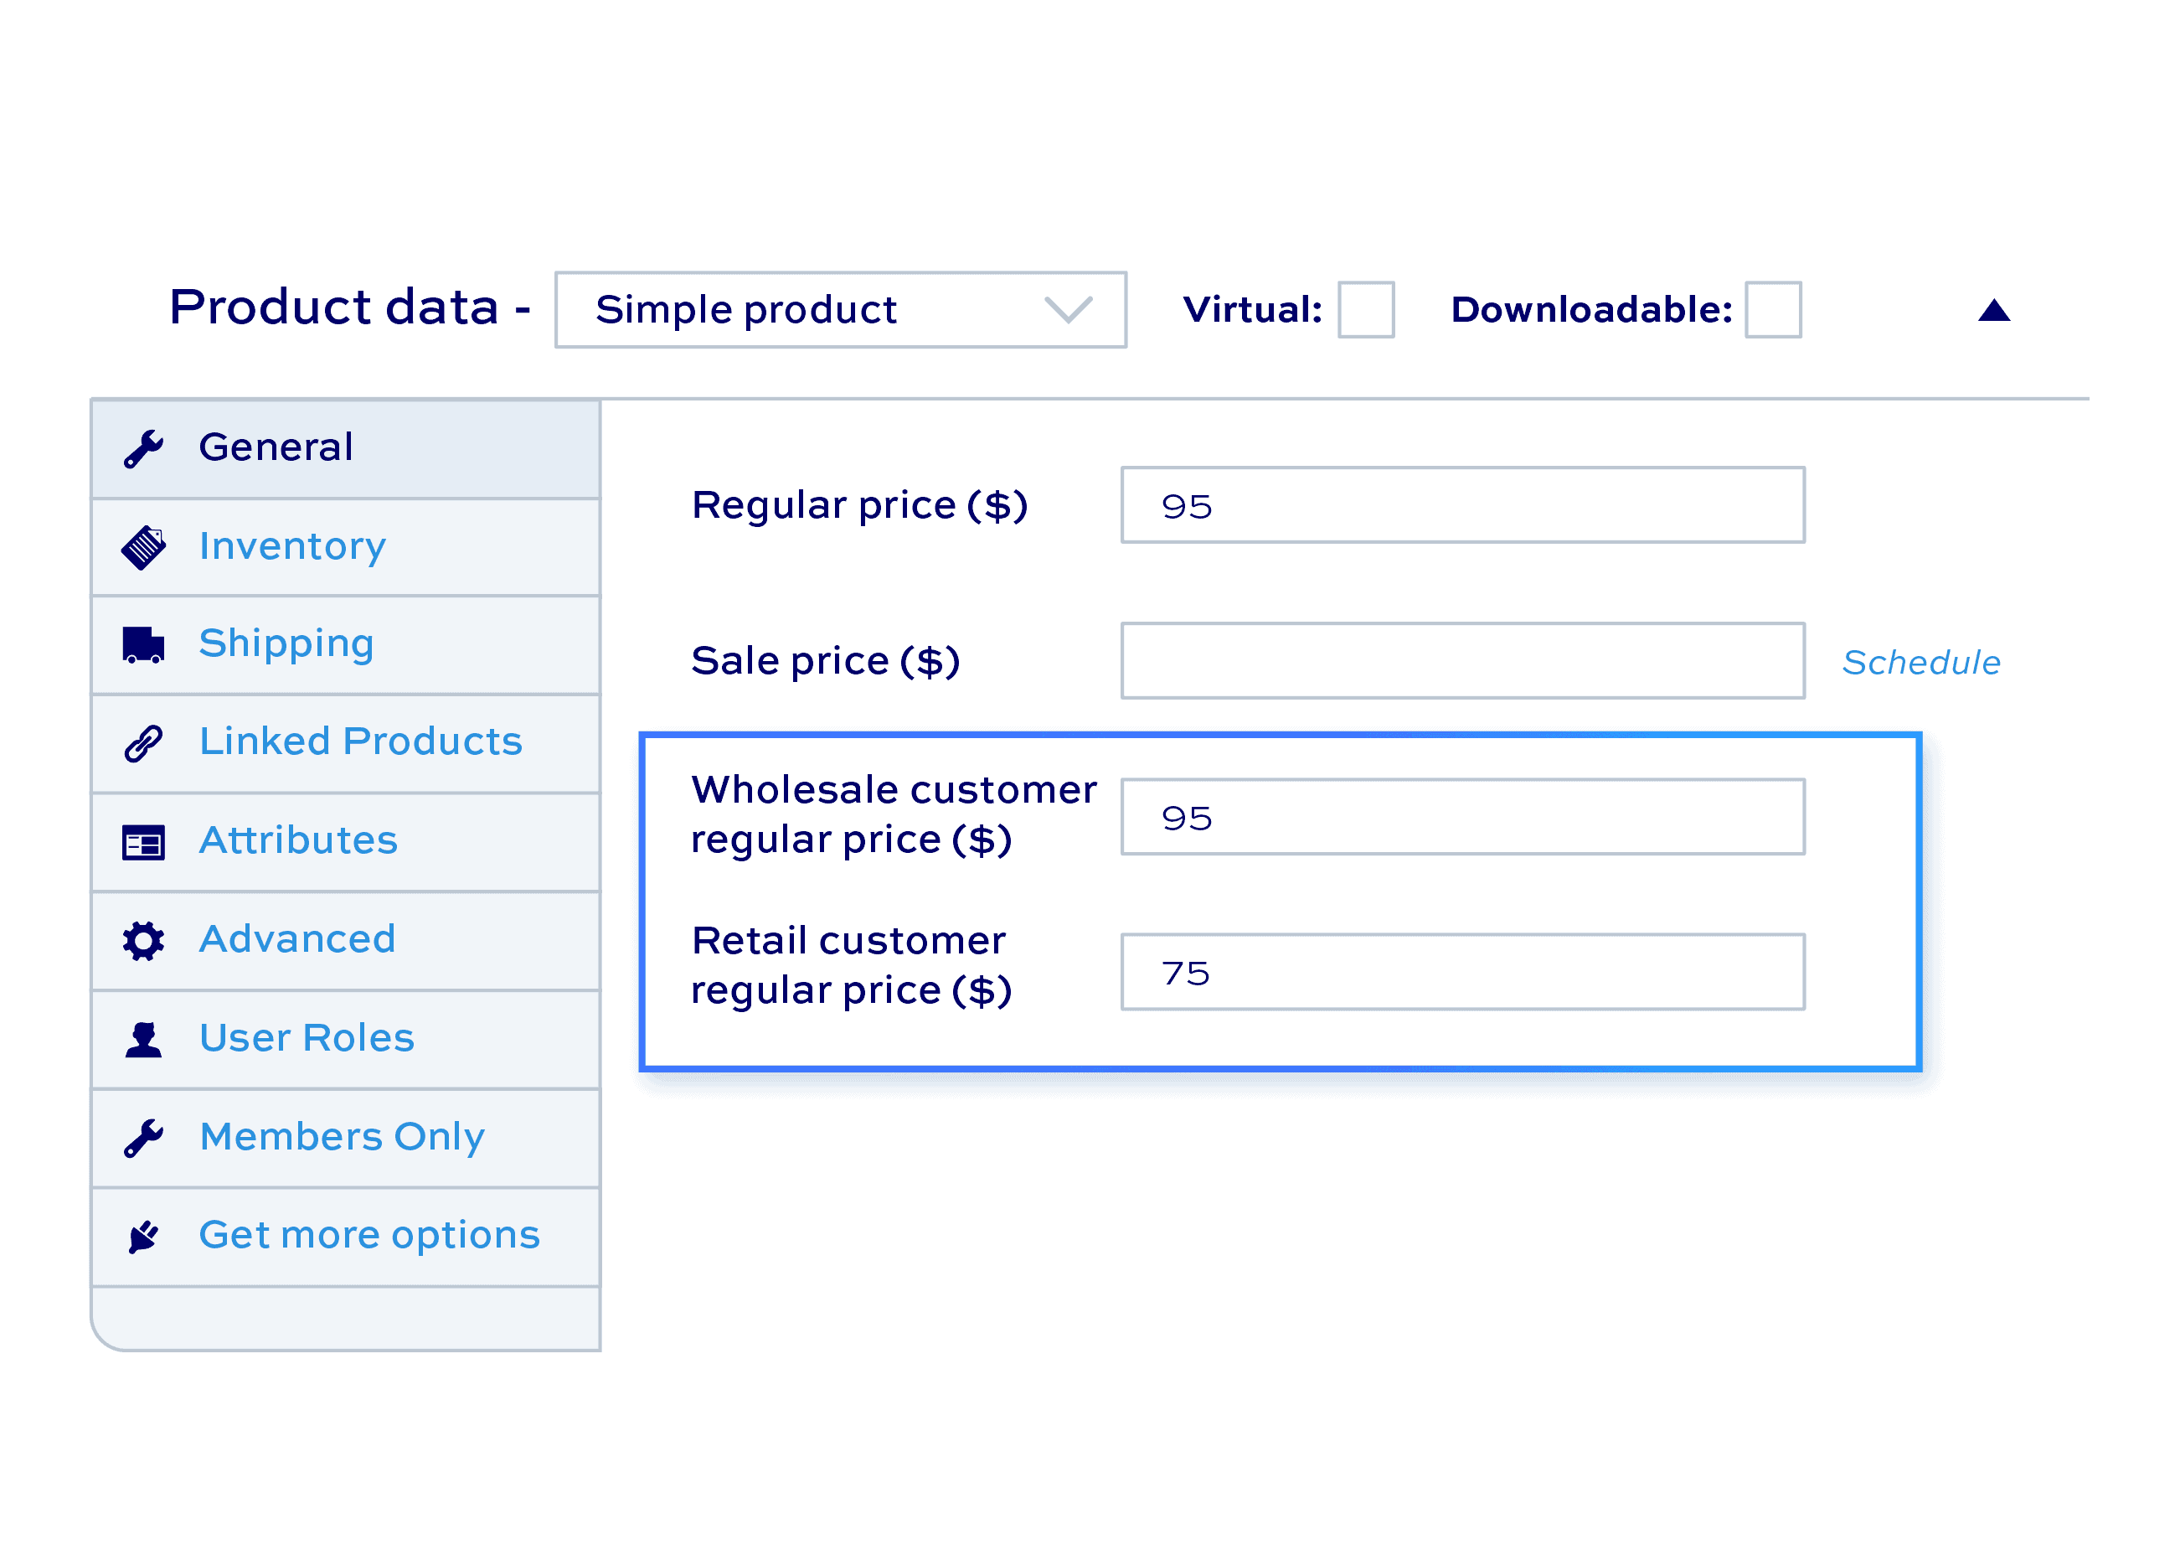The width and height of the screenshot is (2180, 1550).
Task: Select Get more options tab
Action: tap(345, 1237)
